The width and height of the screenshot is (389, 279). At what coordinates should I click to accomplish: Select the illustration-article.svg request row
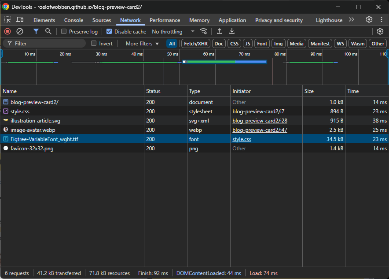[194, 121]
